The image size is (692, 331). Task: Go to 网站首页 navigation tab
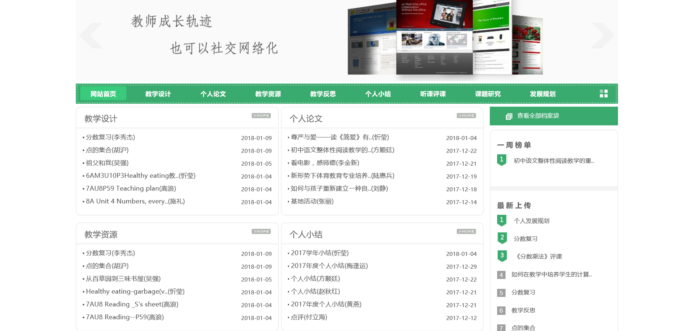[103, 94]
